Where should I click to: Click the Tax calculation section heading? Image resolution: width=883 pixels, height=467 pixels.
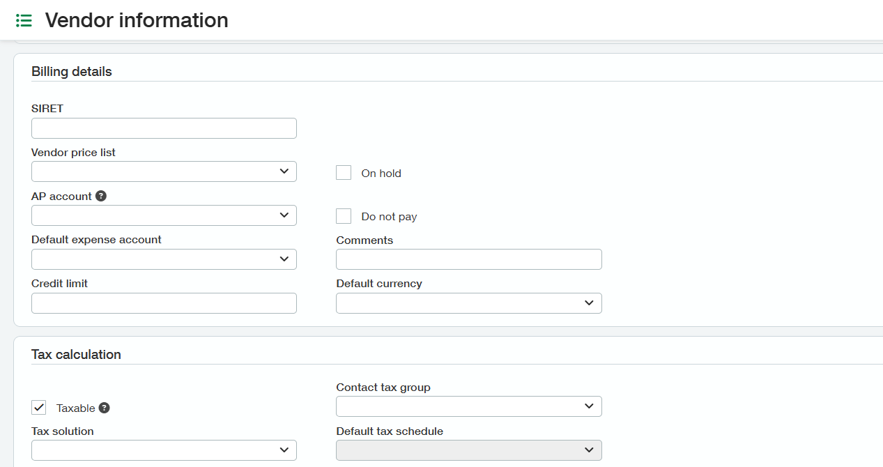76,355
